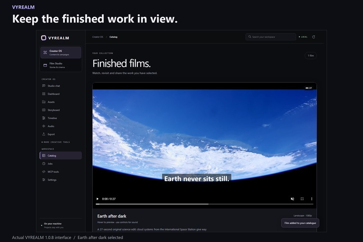Open Studio chat from sidebar
Screen dimensions: 363x242
coord(61,86)
